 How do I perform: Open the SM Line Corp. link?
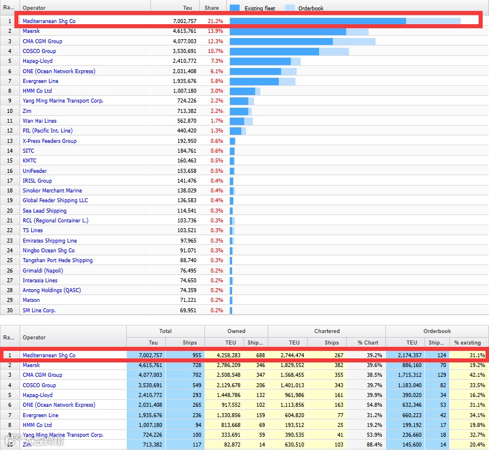[39, 310]
